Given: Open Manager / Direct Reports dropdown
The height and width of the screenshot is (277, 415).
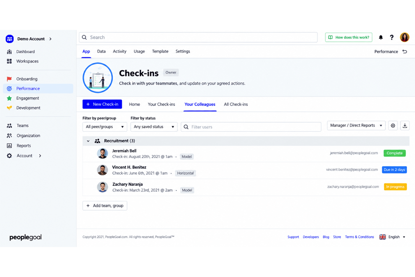Looking at the screenshot, I should click(356, 125).
